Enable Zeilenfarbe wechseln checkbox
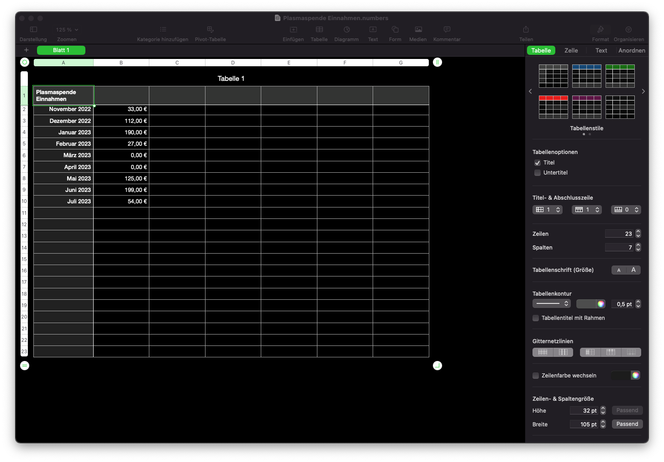Viewport: 664px width, 462px height. coord(536,376)
